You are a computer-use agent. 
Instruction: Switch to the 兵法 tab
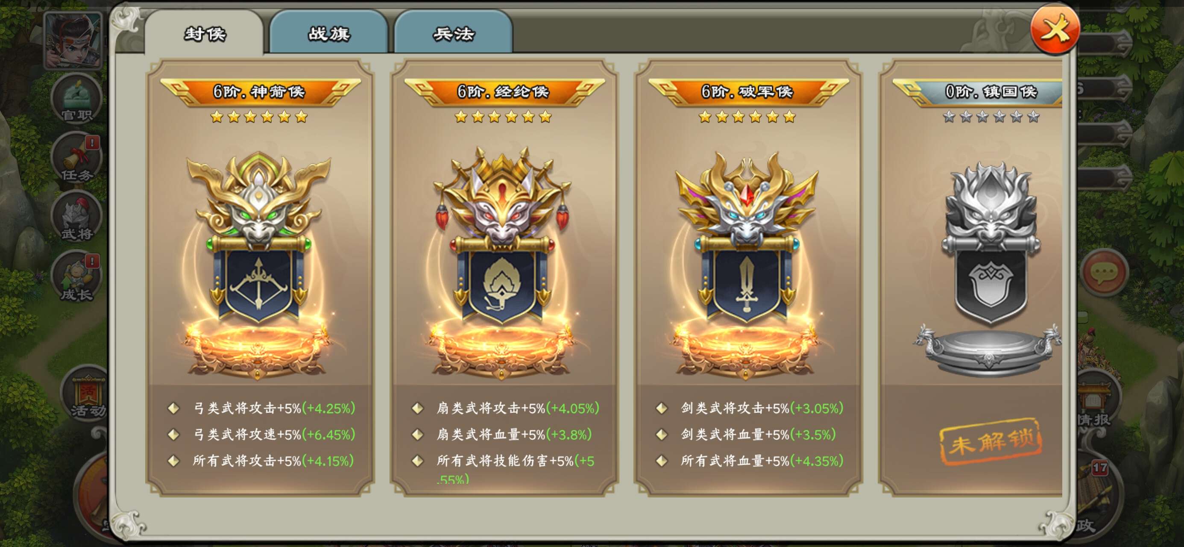453,33
